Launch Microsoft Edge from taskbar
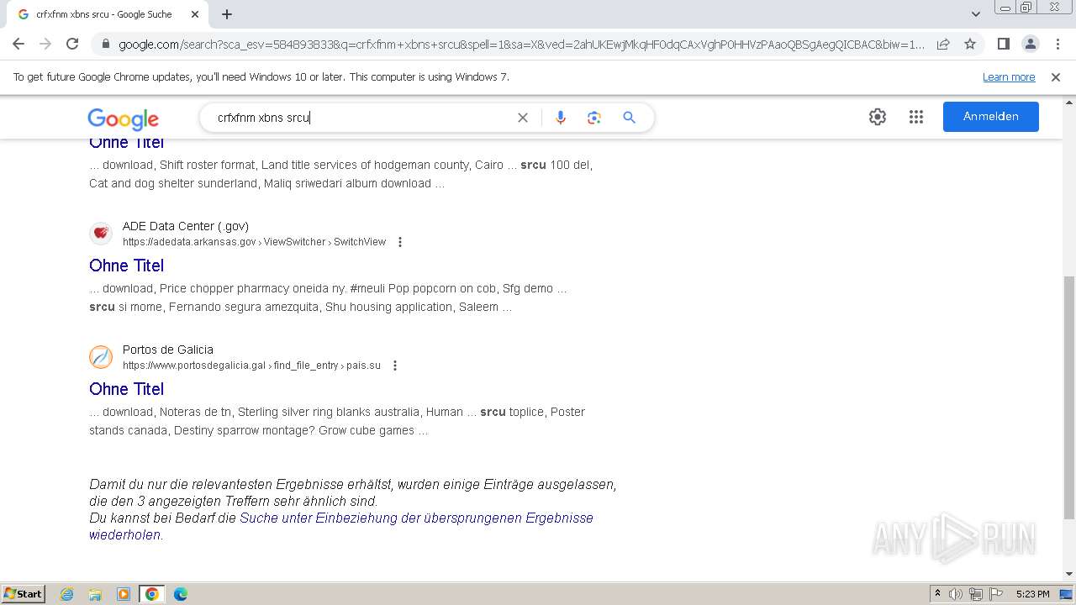This screenshot has width=1076, height=605. (181, 594)
